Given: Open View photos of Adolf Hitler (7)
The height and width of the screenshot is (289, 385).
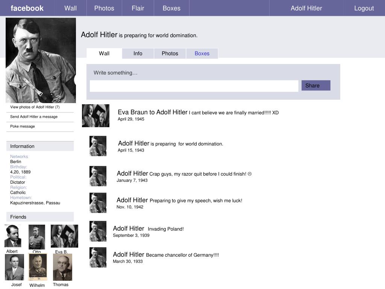Looking at the screenshot, I should 35,107.
